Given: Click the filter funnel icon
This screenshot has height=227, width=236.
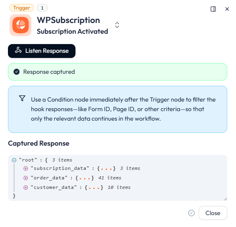Looking at the screenshot, I should (22, 98).
